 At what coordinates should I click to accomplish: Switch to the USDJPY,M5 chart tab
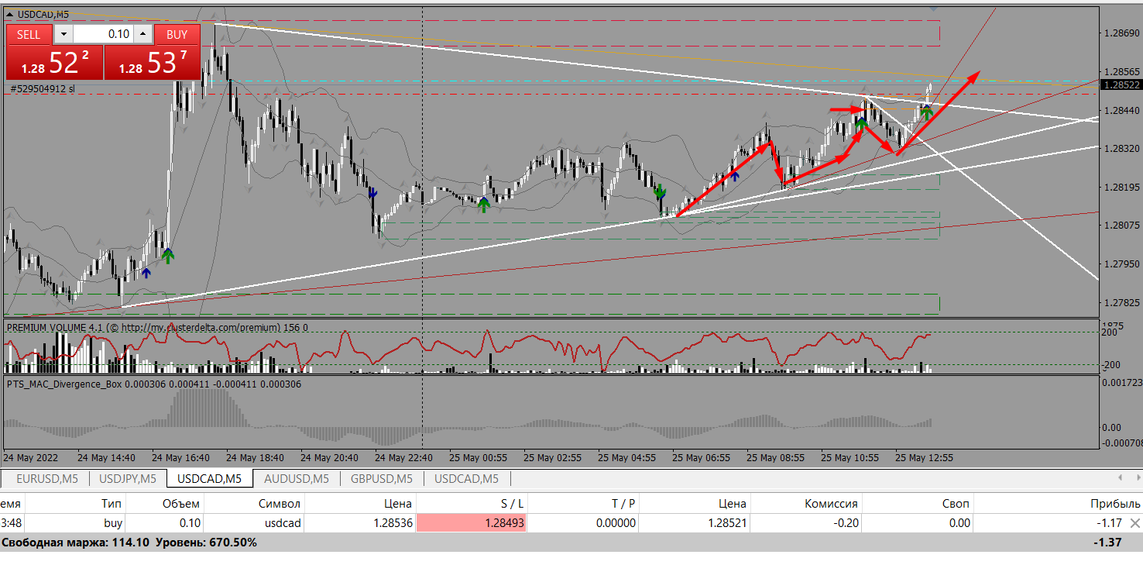click(128, 478)
